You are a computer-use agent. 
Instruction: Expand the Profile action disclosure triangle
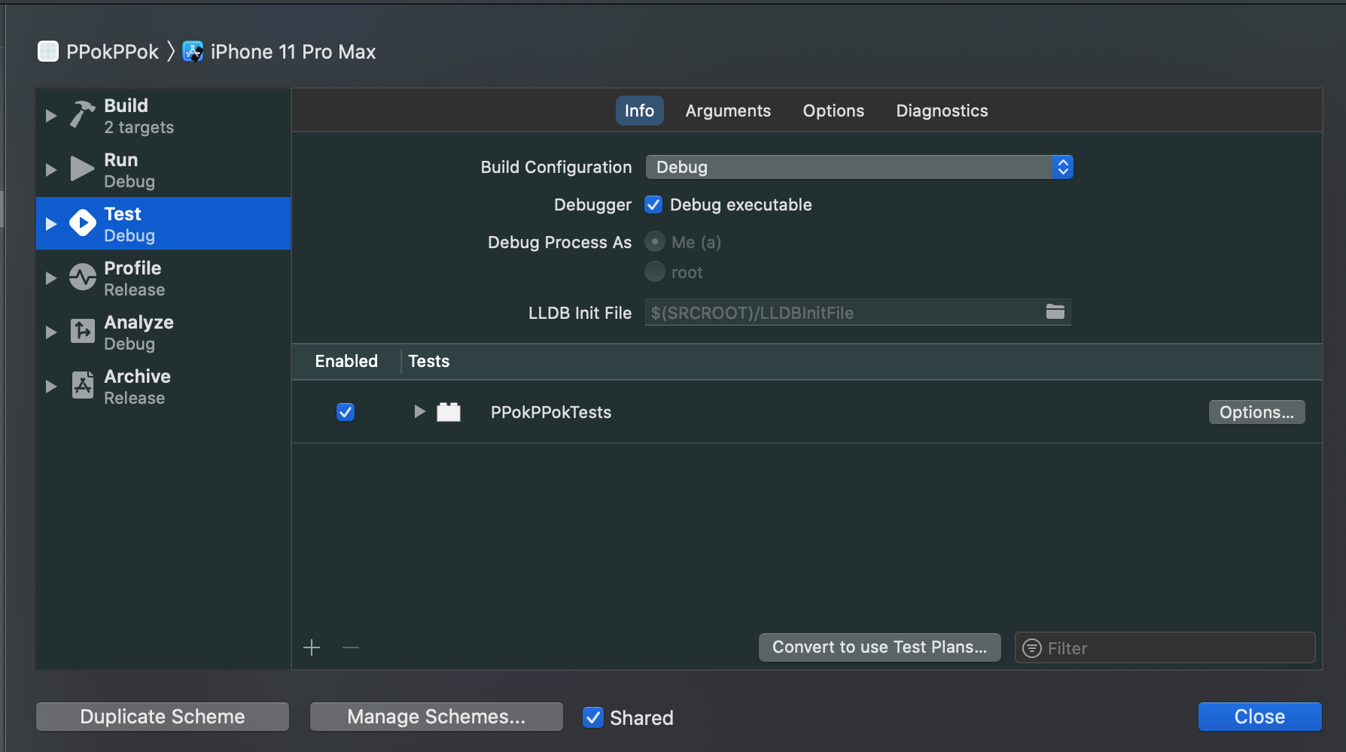click(x=51, y=278)
